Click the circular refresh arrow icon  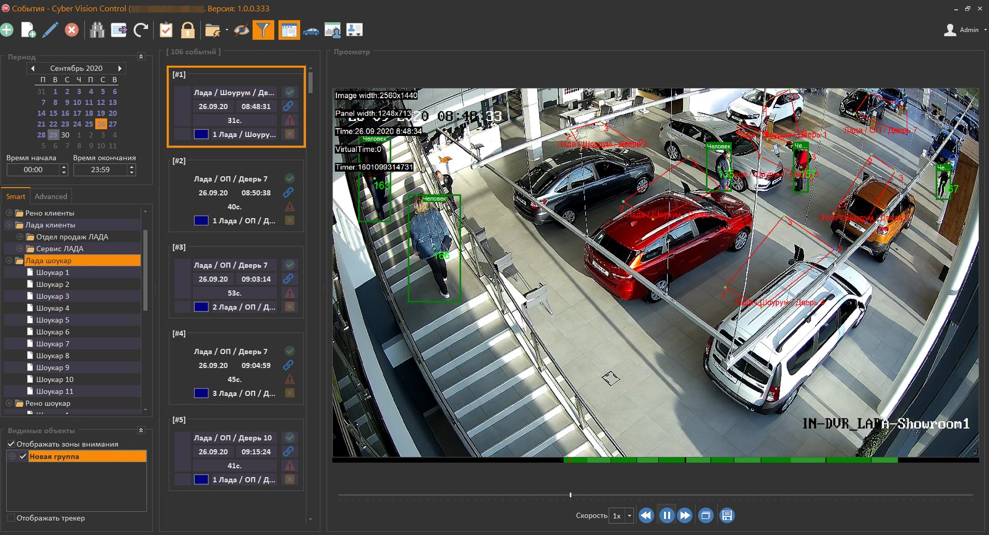tap(141, 30)
